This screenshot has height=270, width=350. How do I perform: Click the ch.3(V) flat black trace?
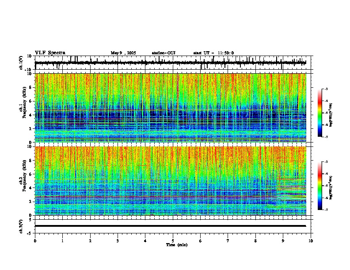pyautogui.click(x=171, y=226)
